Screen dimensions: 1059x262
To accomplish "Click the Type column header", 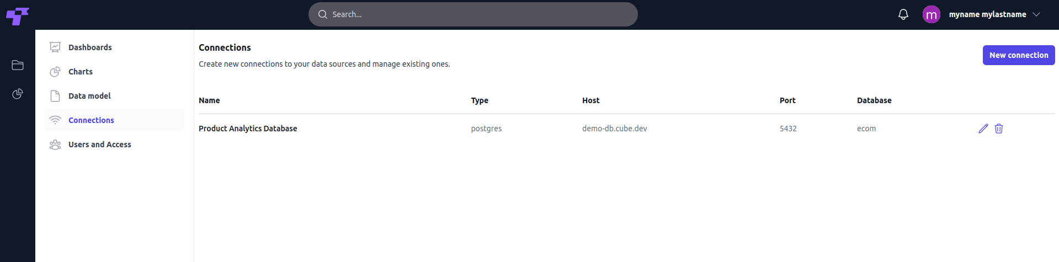I will point(480,100).
